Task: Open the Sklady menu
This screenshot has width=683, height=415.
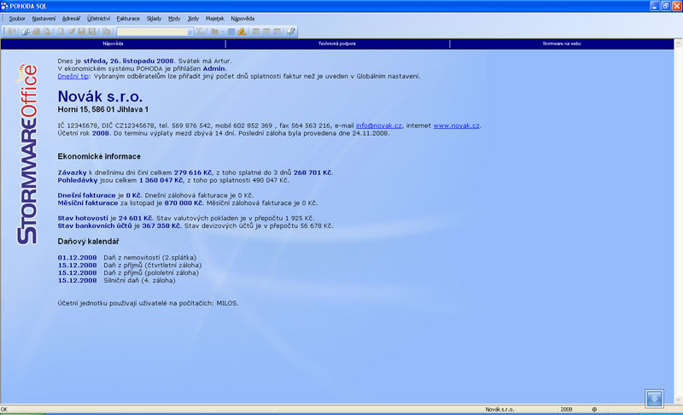Action: click(154, 19)
